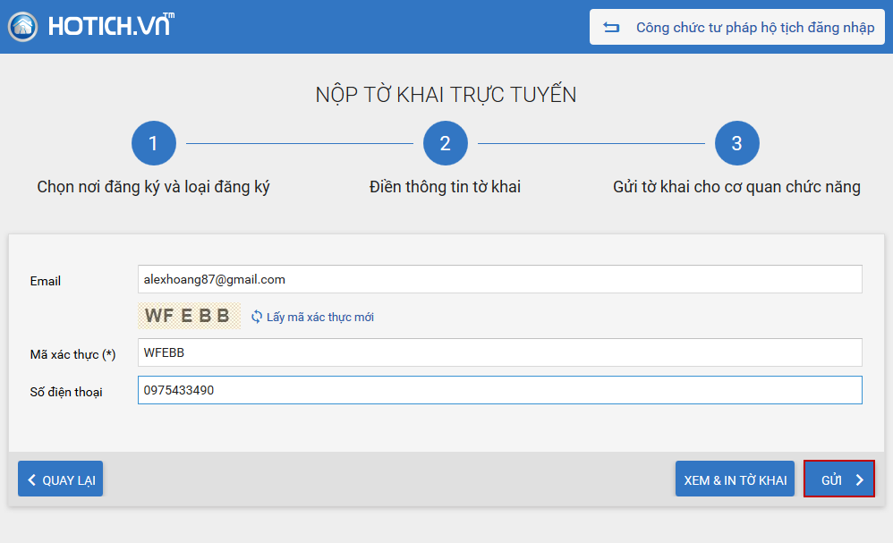Viewport: 893px width, 543px height.
Task: Select step label Chọn nơi đăng ký
Action: (153, 187)
